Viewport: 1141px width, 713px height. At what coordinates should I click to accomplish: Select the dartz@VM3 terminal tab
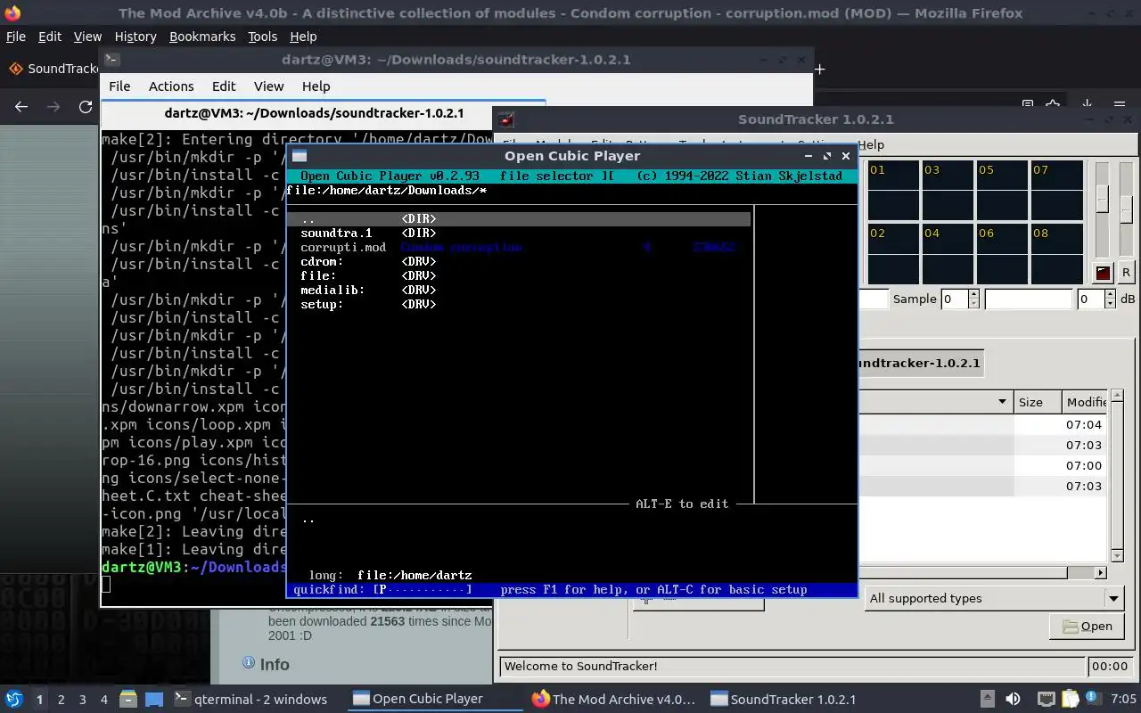pyautogui.click(x=314, y=113)
